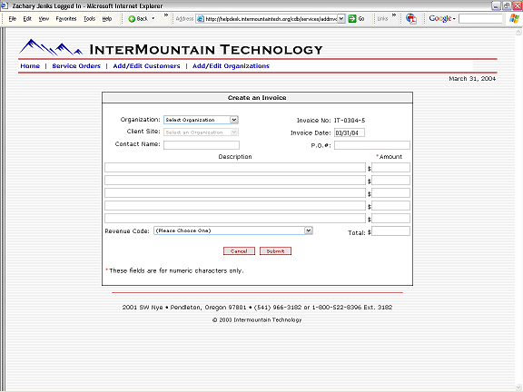
Task: Click the second Description line field
Action: point(235,180)
